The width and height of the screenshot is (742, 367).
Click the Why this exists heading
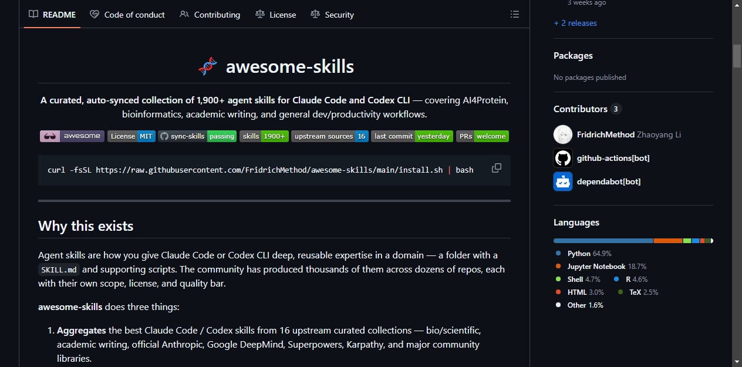tap(86, 226)
